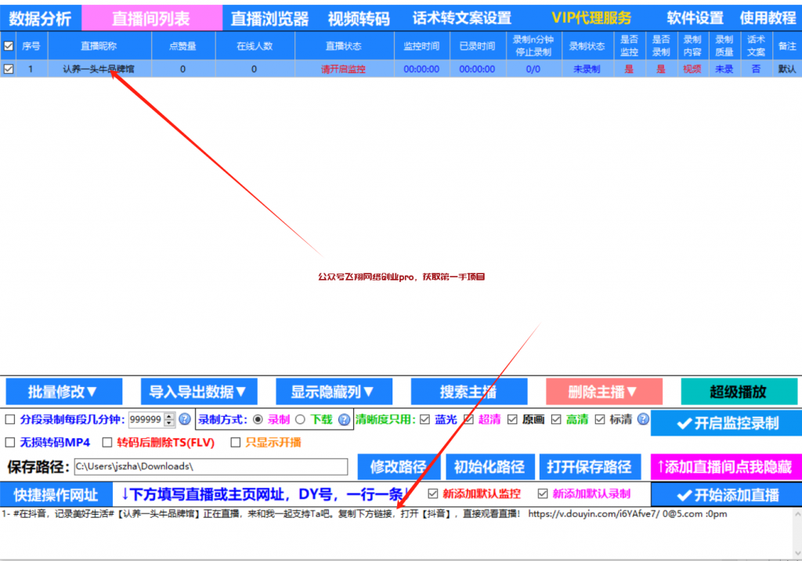
Task: Click help icon beside segment minutes field
Action: 185,419
